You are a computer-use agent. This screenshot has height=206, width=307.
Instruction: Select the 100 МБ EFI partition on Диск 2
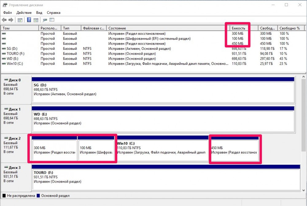pyautogui.click(x=96, y=149)
